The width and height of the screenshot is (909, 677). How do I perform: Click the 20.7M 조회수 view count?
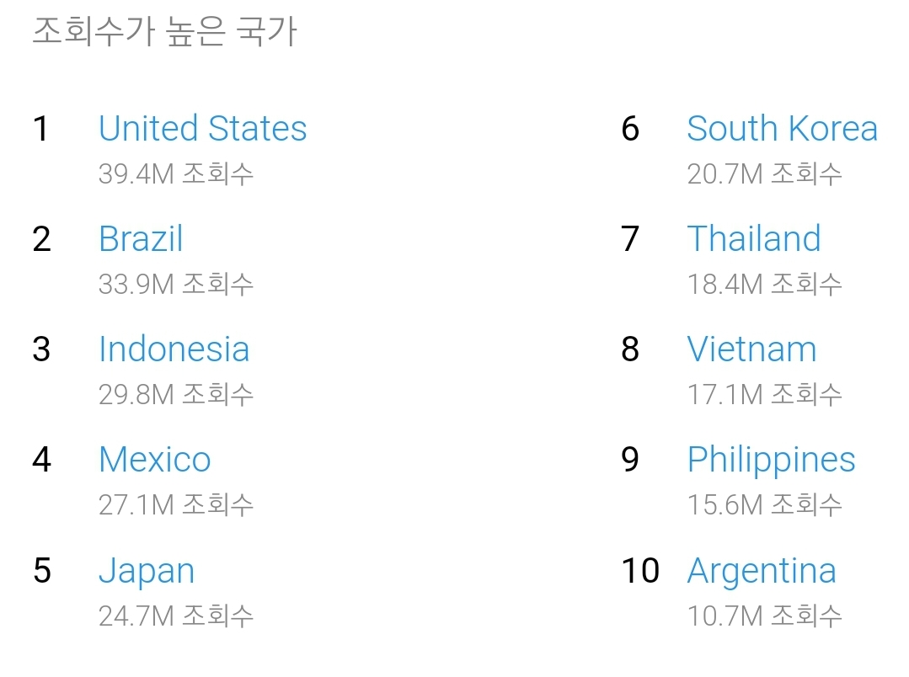pyautogui.click(x=764, y=174)
